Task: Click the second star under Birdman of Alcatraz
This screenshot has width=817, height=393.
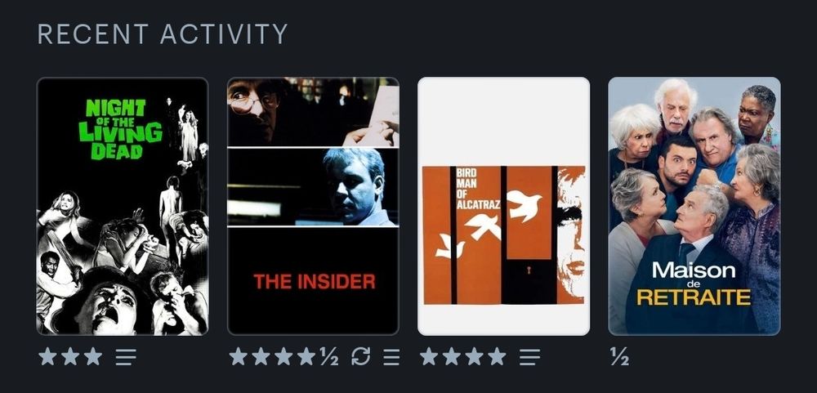Action: coord(451,356)
